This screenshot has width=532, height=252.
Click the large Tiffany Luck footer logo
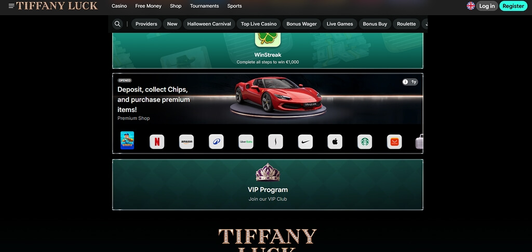[268, 240]
